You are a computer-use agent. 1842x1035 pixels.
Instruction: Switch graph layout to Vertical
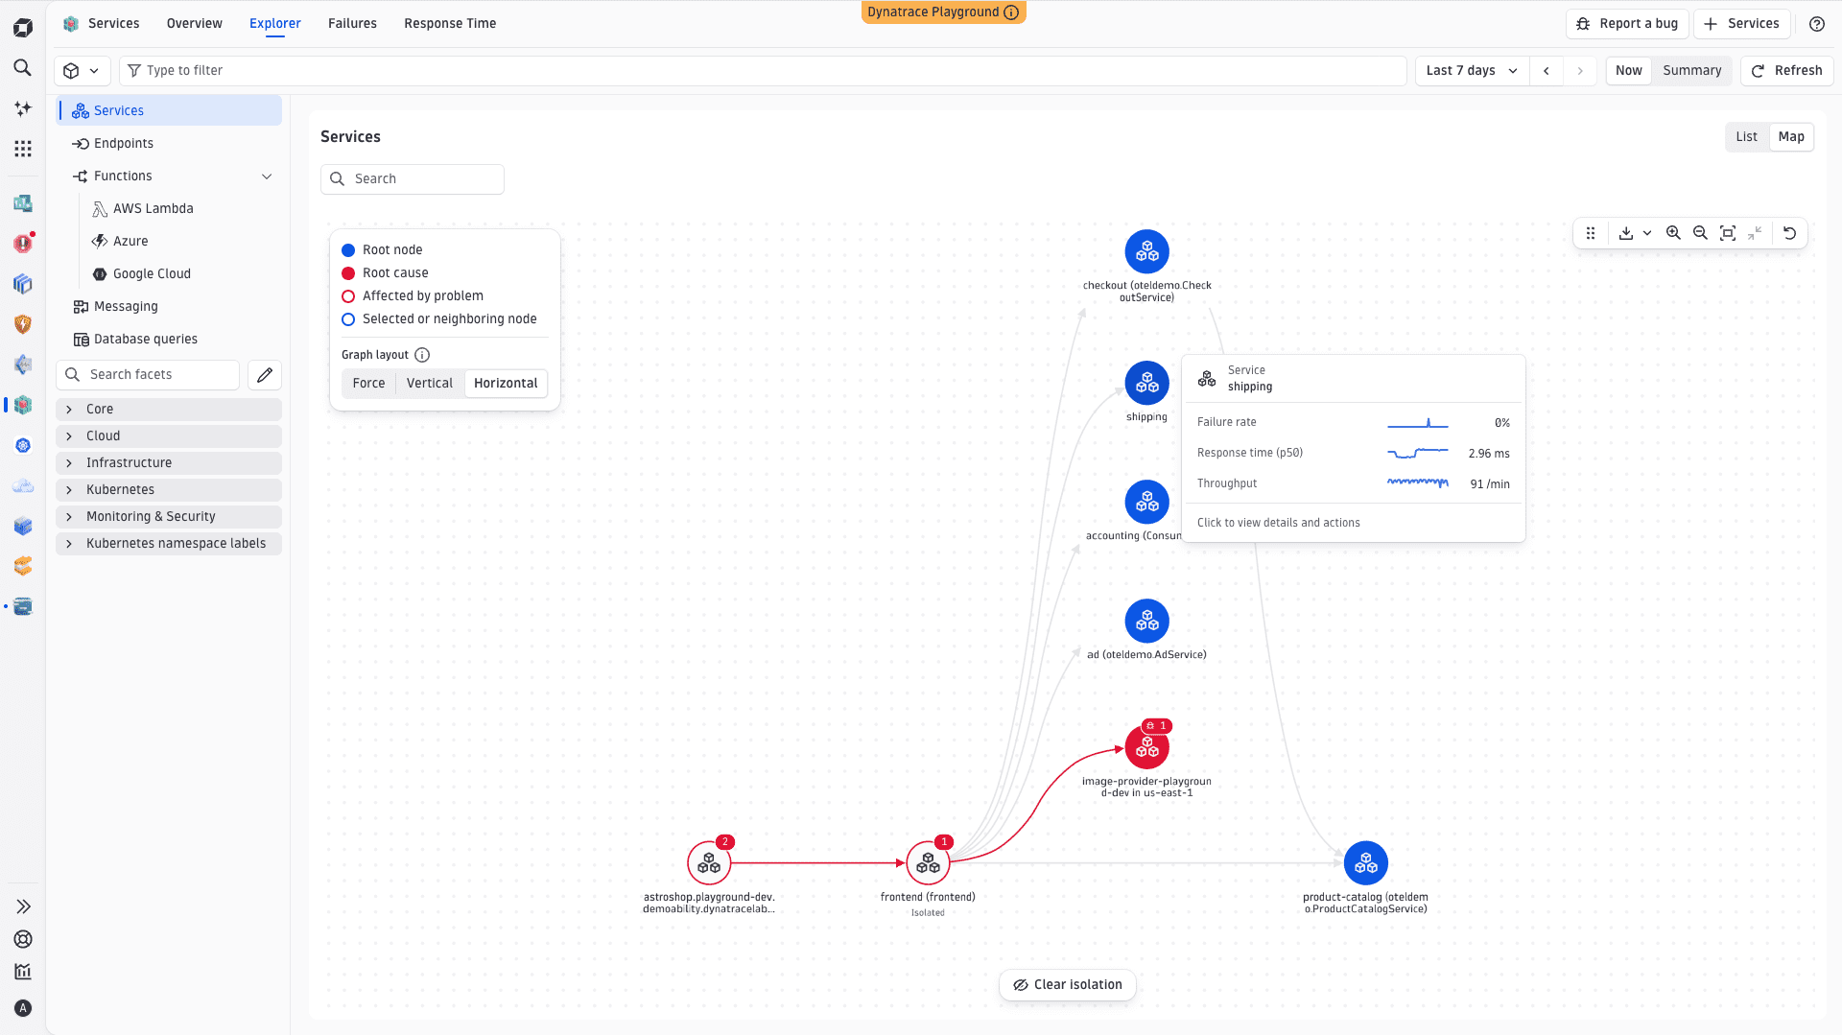(429, 384)
